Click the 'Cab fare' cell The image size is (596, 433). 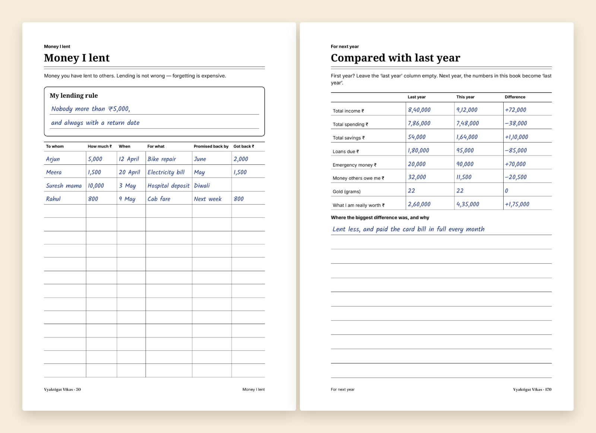[159, 199]
